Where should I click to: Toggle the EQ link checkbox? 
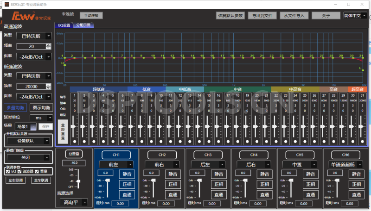(8, 171)
